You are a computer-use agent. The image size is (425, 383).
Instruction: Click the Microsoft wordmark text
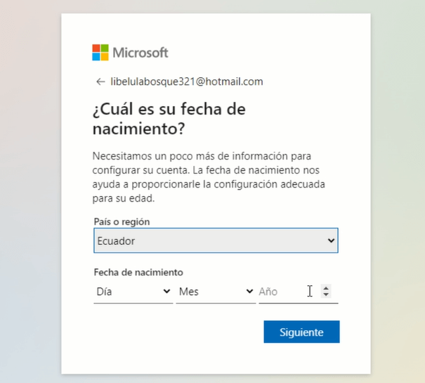140,53
